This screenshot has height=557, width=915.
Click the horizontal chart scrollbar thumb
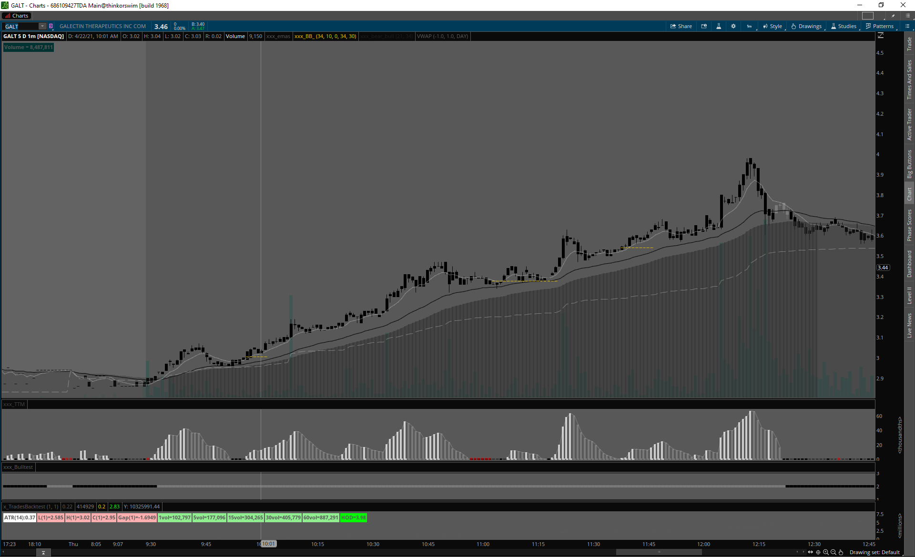click(659, 552)
